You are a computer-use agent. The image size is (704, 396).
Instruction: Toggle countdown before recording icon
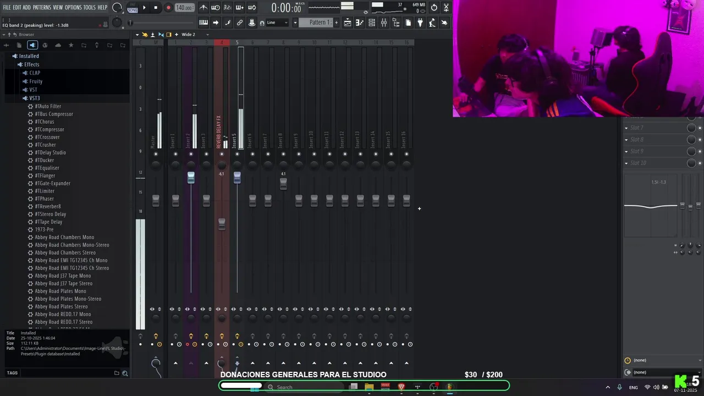227,8
